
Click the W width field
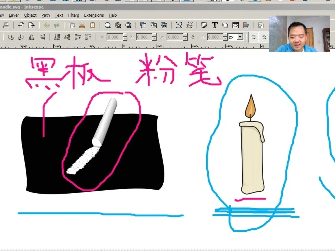coord(175,37)
